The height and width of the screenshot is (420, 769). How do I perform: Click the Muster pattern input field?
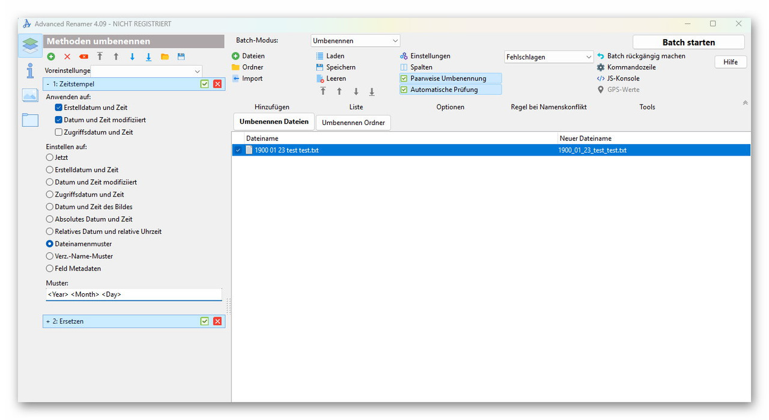click(134, 294)
